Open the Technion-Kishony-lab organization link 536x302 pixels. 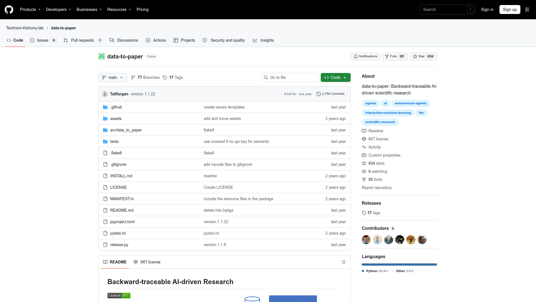pyautogui.click(x=25, y=28)
